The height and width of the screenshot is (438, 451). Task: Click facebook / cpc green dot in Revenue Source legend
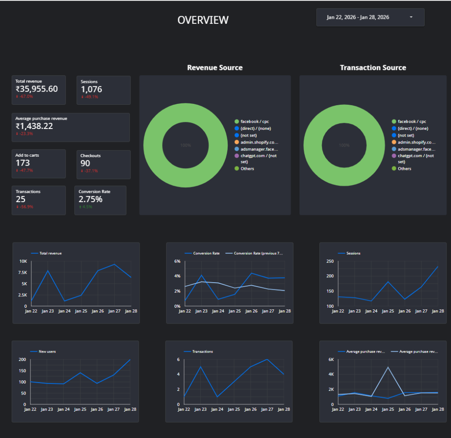tap(237, 121)
